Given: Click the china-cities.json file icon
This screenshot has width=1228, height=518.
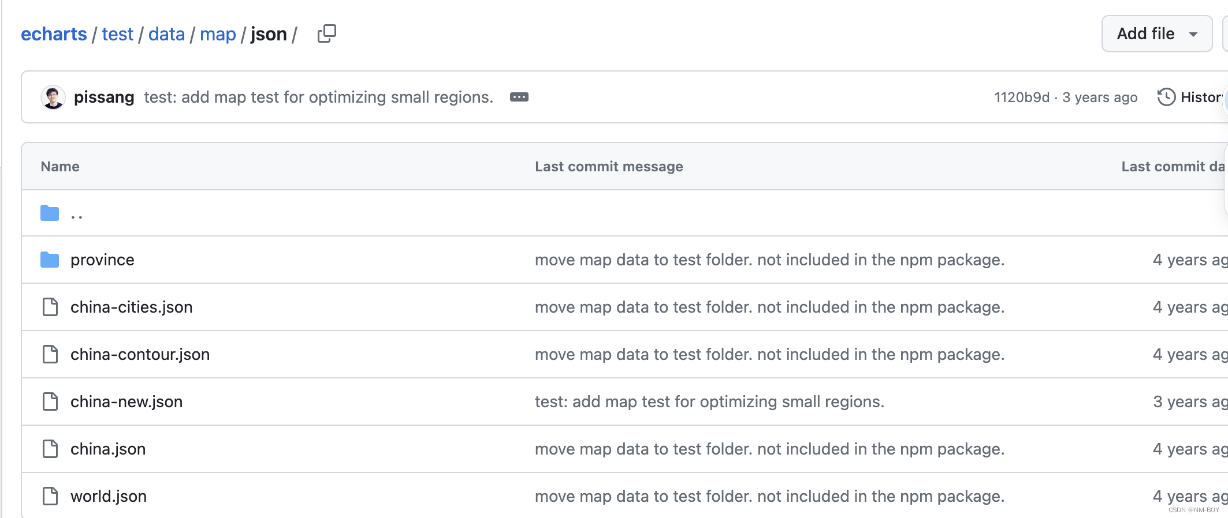Looking at the screenshot, I should (x=50, y=307).
